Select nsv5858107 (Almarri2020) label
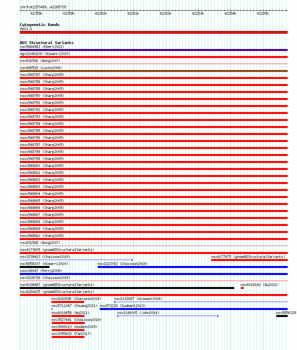Image resolution: width=297 pixels, height=350 pixels. pyautogui.click(x=44, y=264)
